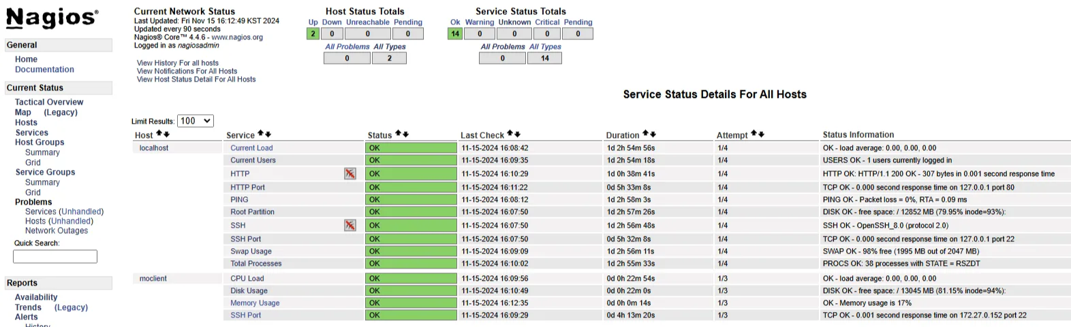Screen dimensions: 1071x327
Task: Click the Warning service status header
Action: 480,22
